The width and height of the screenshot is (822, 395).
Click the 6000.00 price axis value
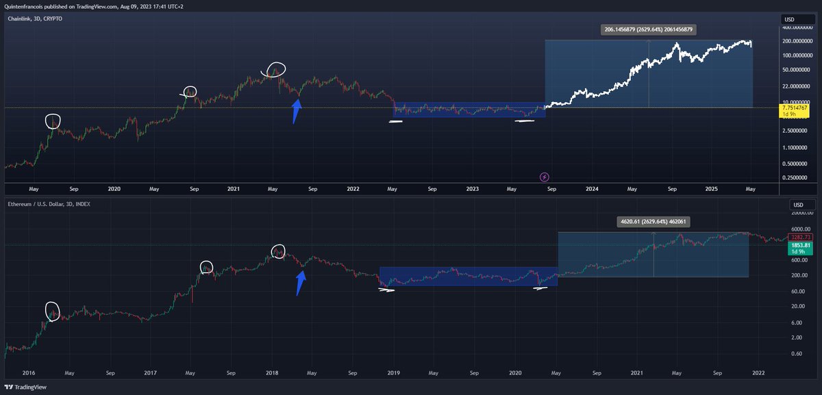(800, 229)
